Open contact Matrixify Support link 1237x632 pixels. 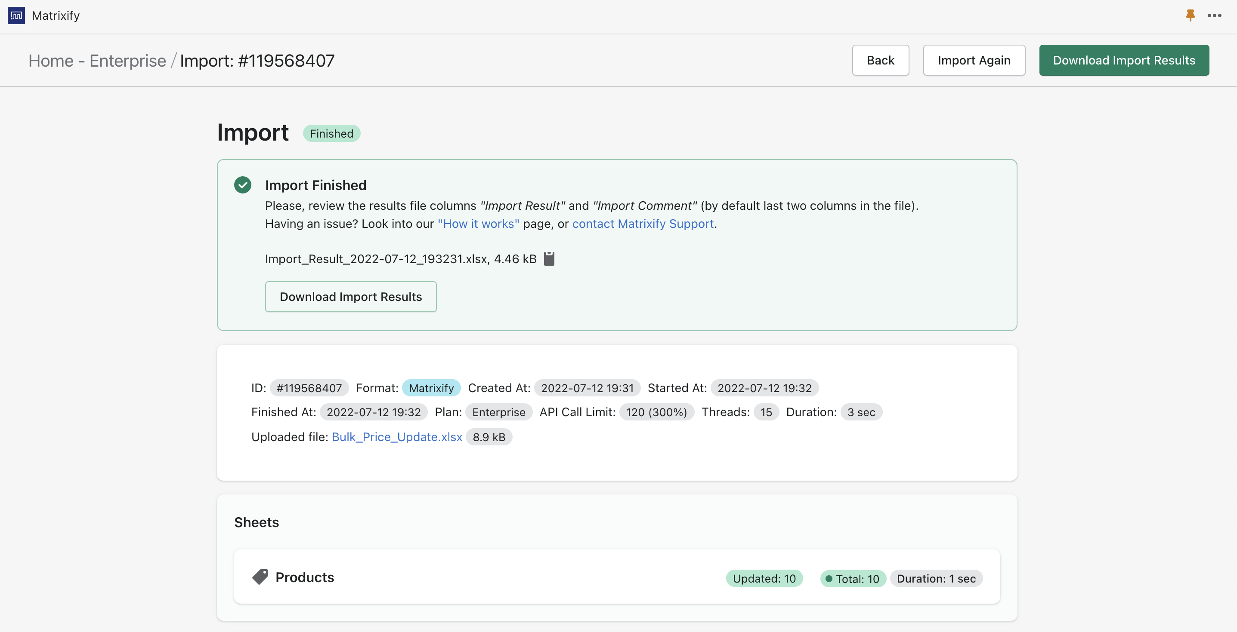pos(643,224)
